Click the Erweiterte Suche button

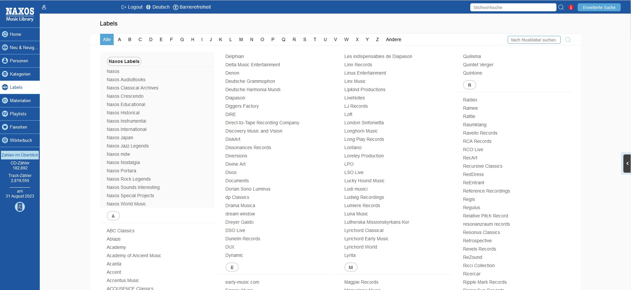click(599, 7)
